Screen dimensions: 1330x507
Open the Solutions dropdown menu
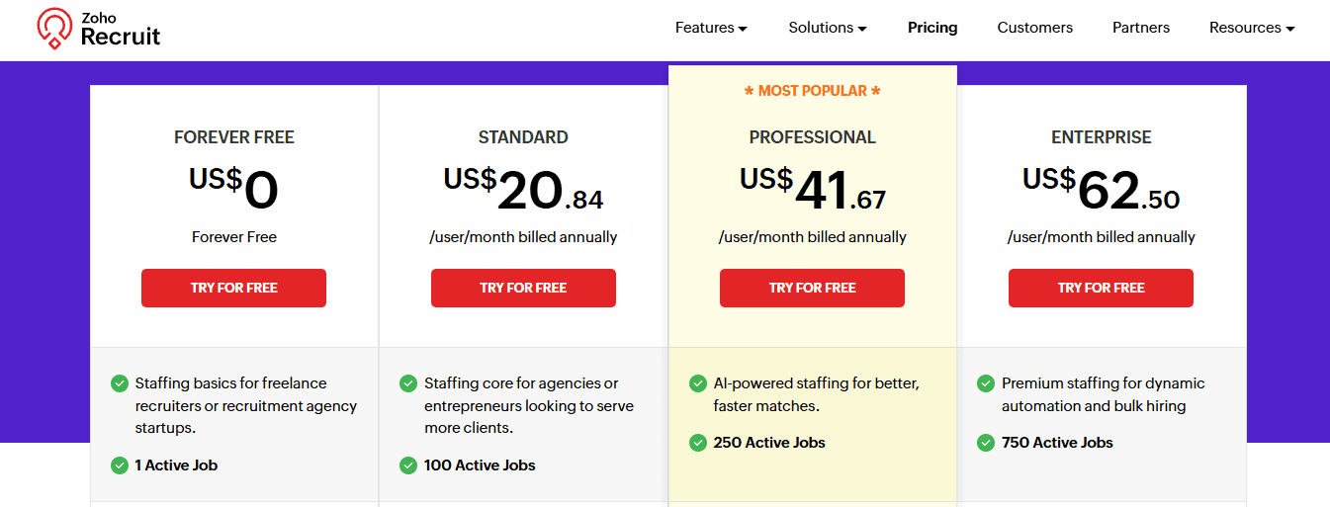[828, 28]
